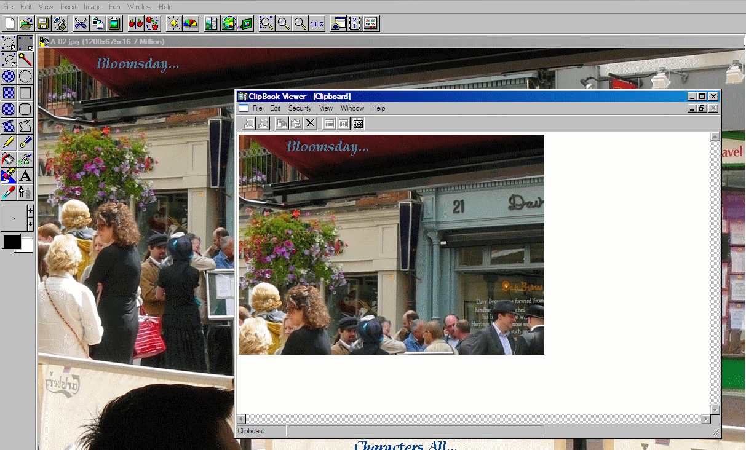Switch ClipBook to Table of Contents view
The width and height of the screenshot is (746, 450).
330,124
